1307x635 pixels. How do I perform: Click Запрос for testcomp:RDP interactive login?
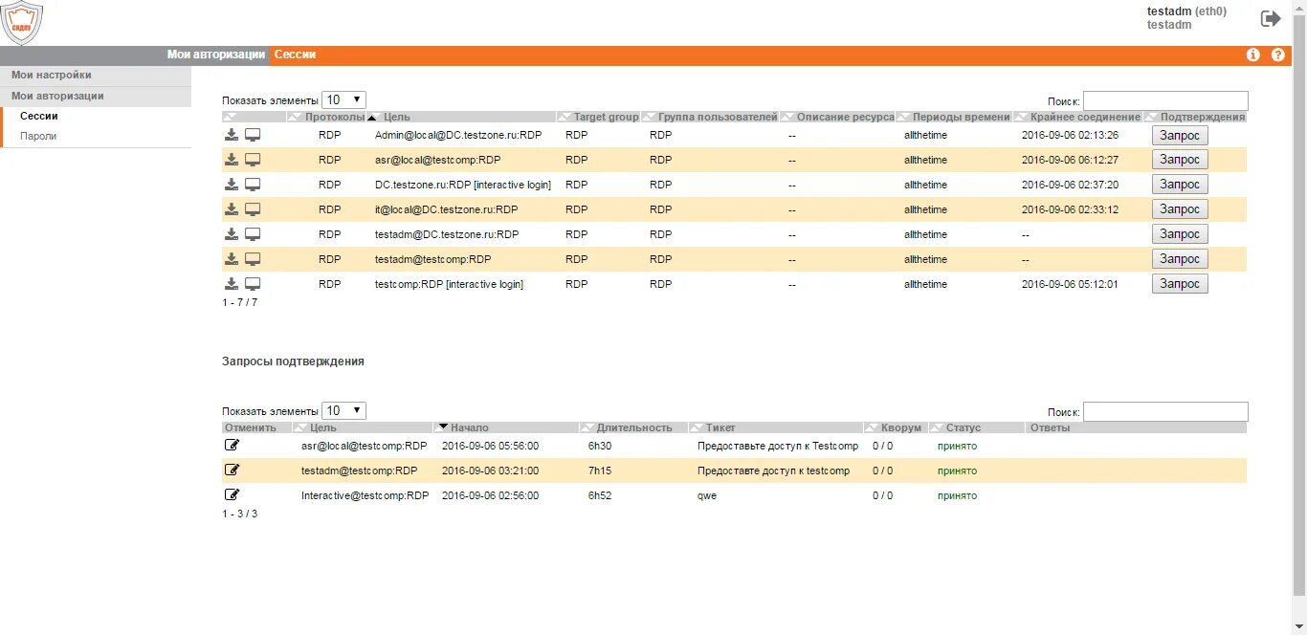click(1180, 284)
